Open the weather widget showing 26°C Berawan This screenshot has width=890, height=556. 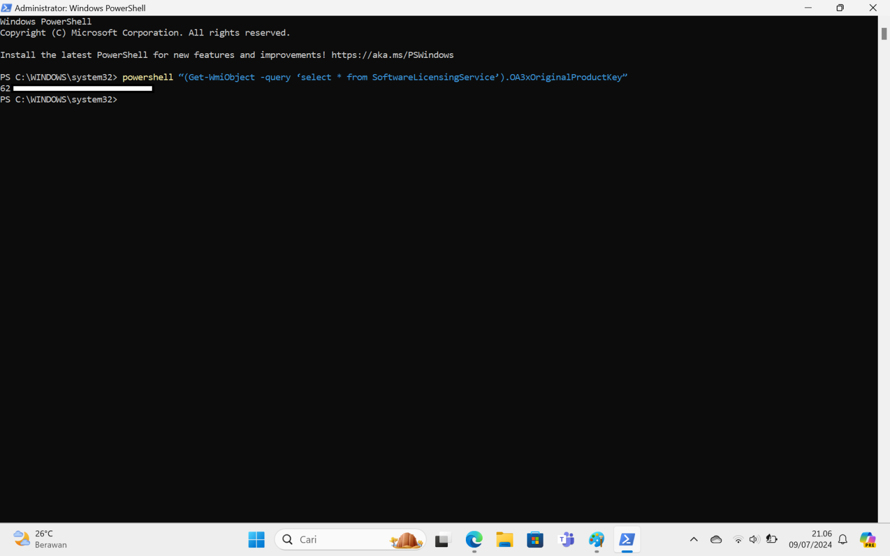39,539
